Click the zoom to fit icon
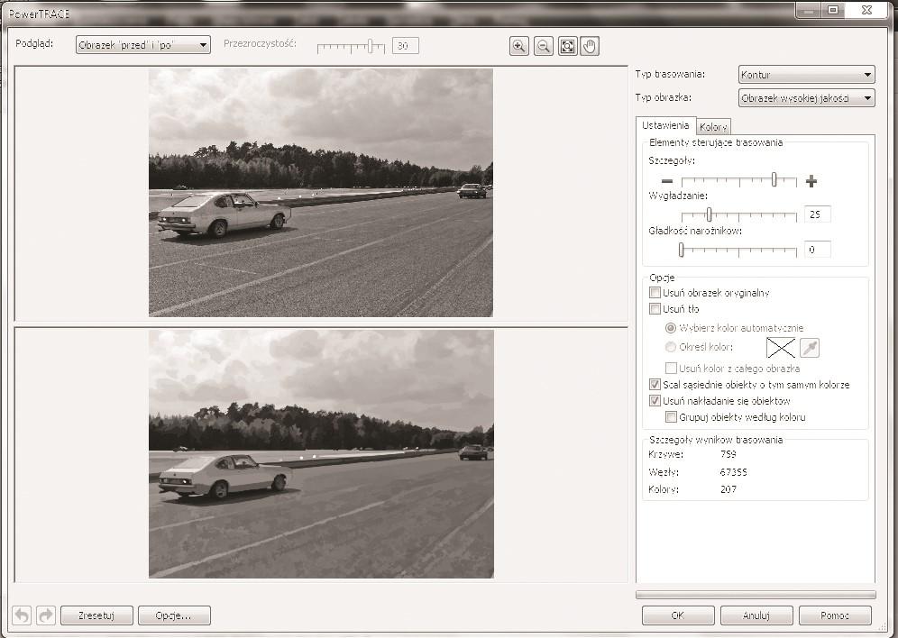 (567, 46)
